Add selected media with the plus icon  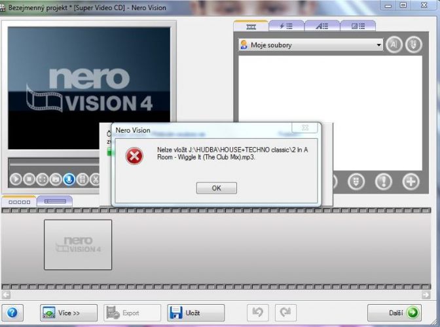[x=411, y=182]
